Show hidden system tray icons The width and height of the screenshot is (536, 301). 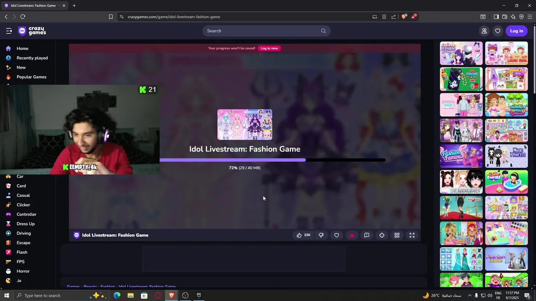(469, 296)
